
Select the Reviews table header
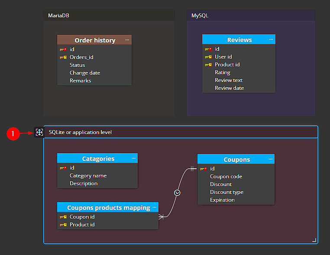pyautogui.click(x=239, y=39)
